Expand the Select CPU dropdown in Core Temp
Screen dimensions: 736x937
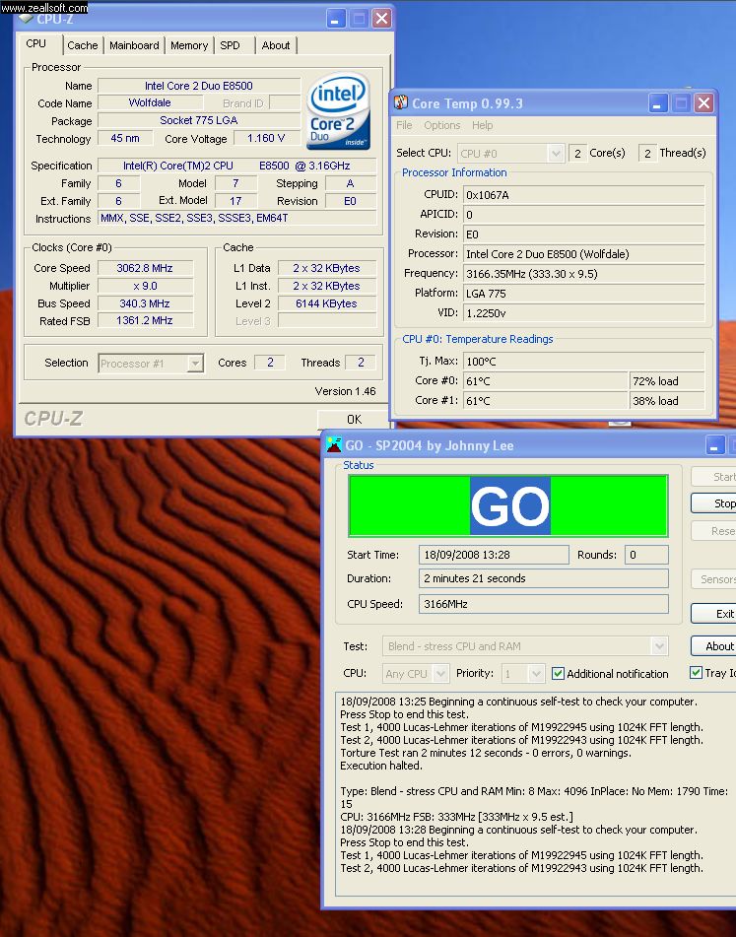[x=556, y=153]
